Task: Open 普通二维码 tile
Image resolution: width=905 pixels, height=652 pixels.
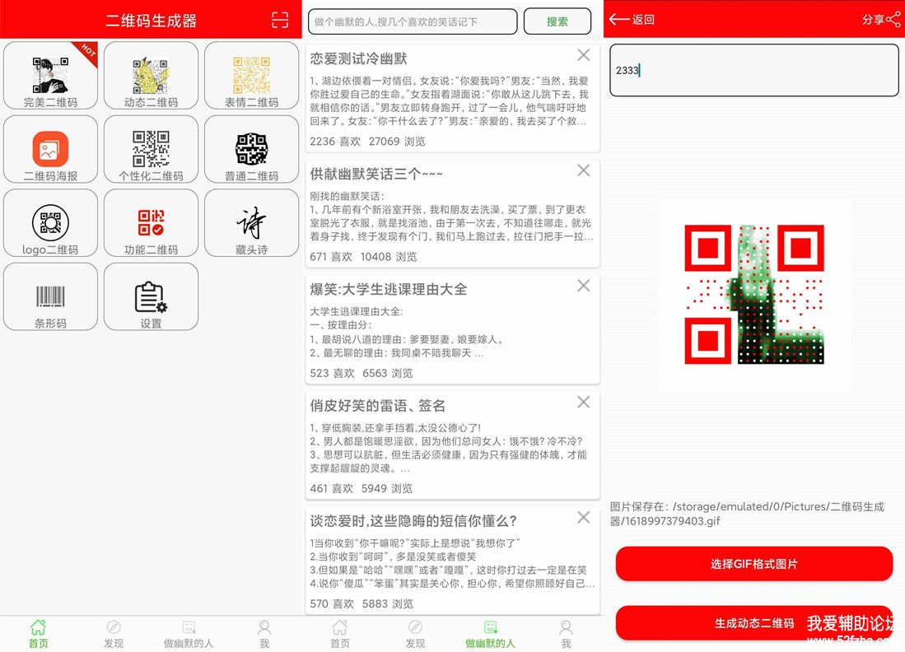Action: pos(251,150)
